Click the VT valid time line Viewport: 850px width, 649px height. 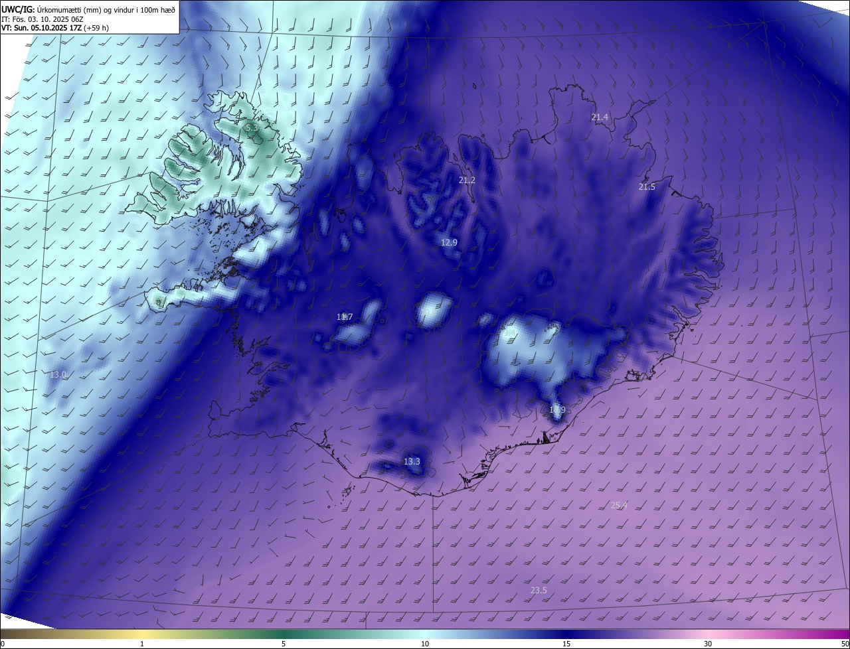[x=54, y=28]
